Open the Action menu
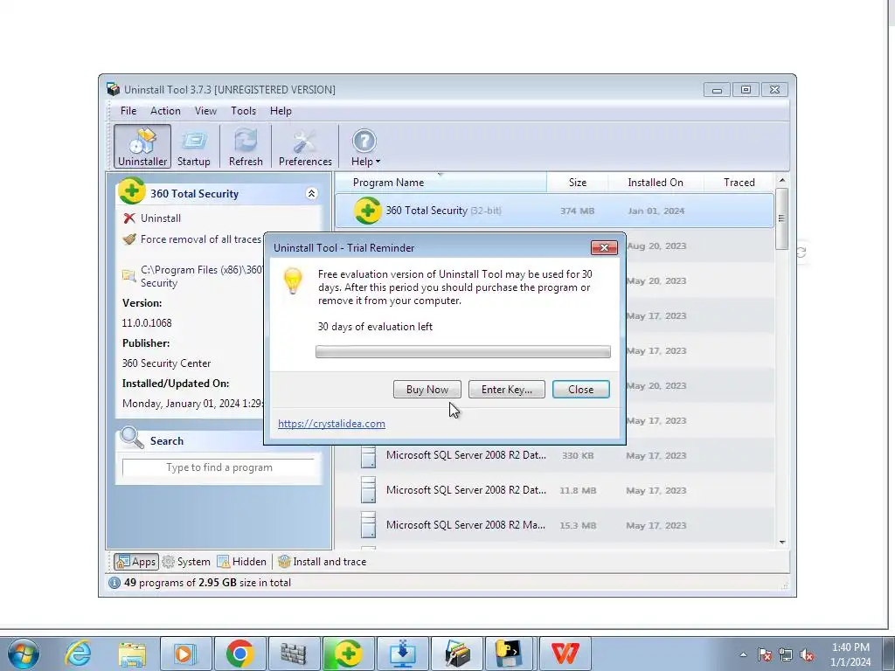The image size is (895, 671). (165, 111)
